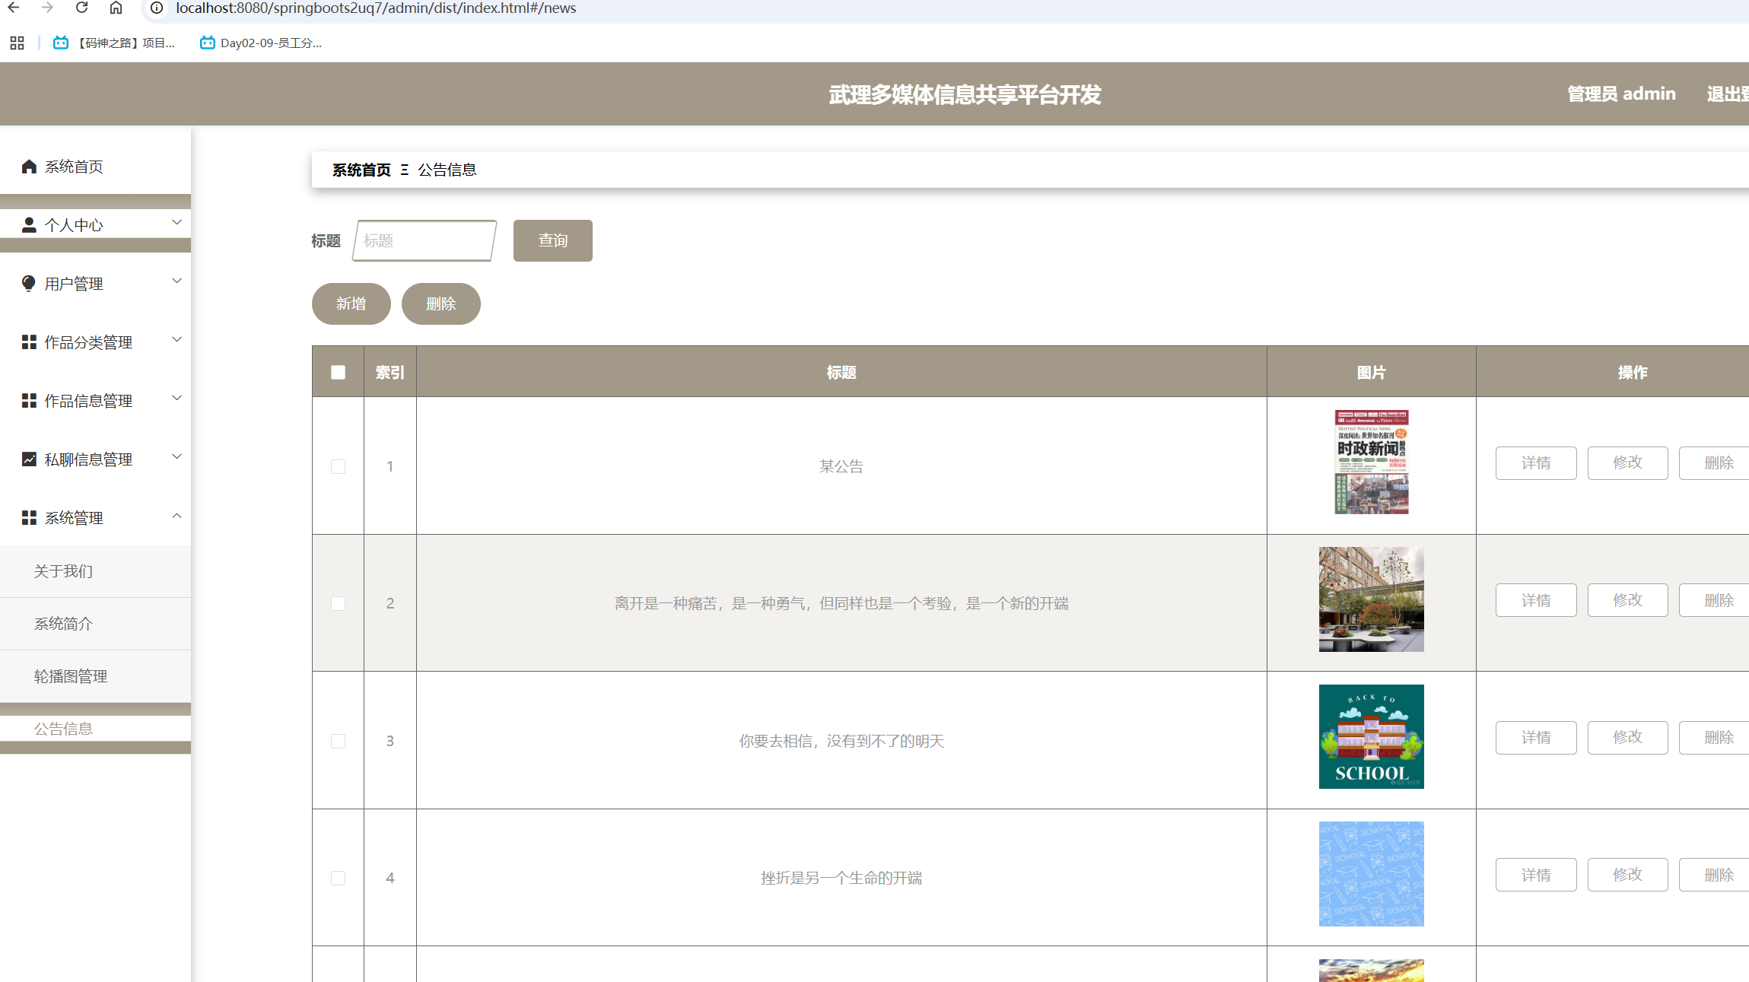Screen dimensions: 1749x982
Task: Click 修改 for row 4
Action: (1628, 875)
